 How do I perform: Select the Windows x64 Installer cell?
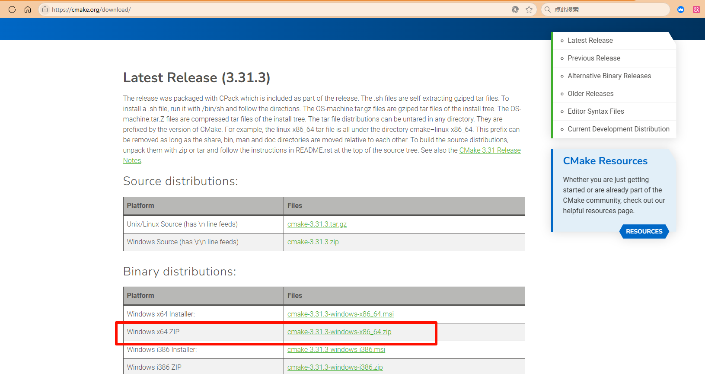click(204, 314)
